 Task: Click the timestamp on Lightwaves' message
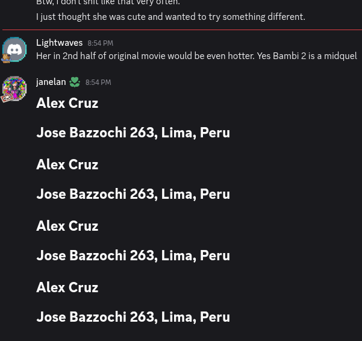(x=100, y=43)
